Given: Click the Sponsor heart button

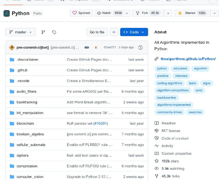Looking at the screenshot, I should pos(81,13).
